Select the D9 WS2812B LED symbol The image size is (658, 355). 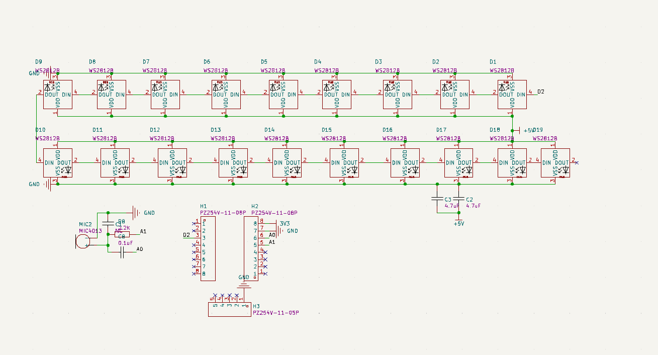tap(57, 95)
